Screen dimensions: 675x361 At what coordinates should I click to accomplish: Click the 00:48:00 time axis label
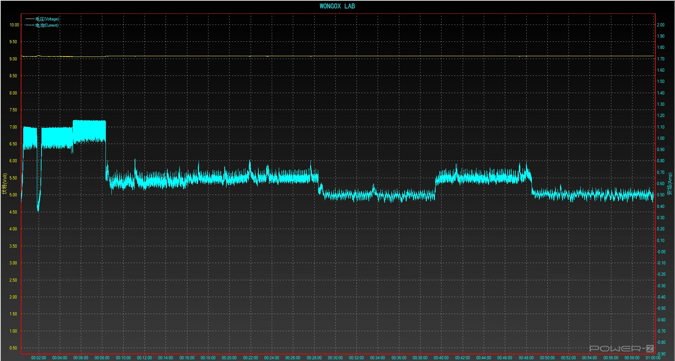pyautogui.click(x=526, y=358)
